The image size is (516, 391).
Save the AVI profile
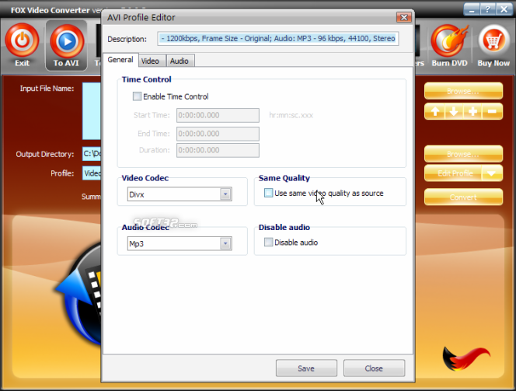[306, 368]
